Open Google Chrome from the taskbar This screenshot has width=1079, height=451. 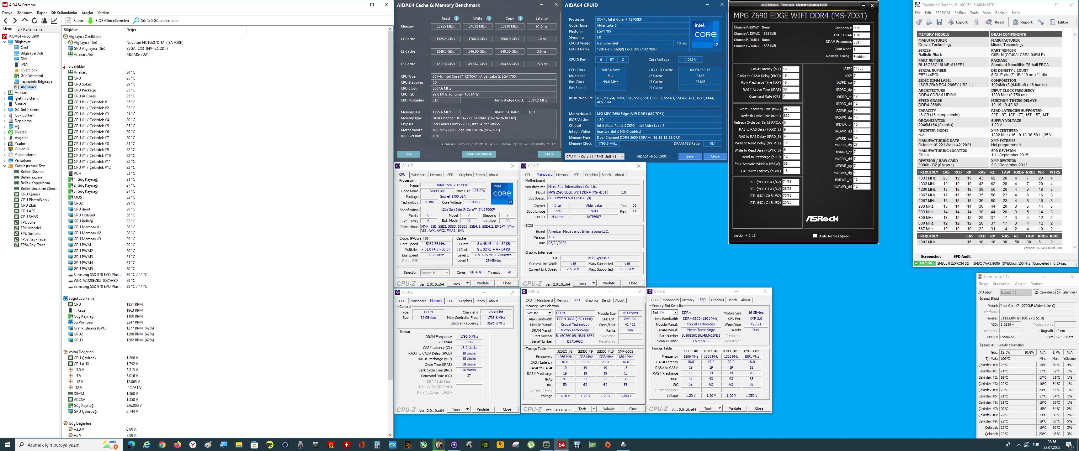[x=162, y=445]
